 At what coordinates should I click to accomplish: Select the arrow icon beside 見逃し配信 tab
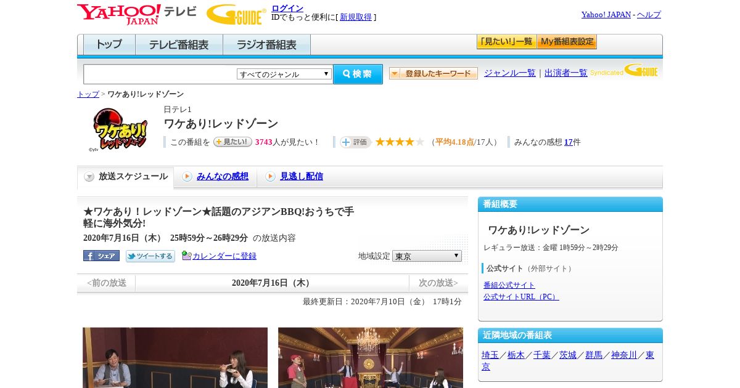pyautogui.click(x=270, y=177)
